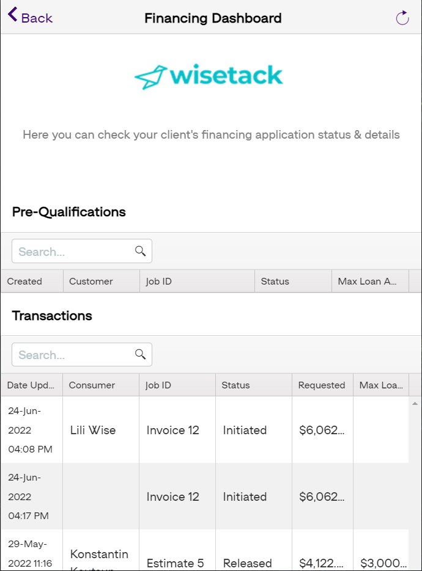
Task: Click the Transactions Job ID column header
Action: 177,385
